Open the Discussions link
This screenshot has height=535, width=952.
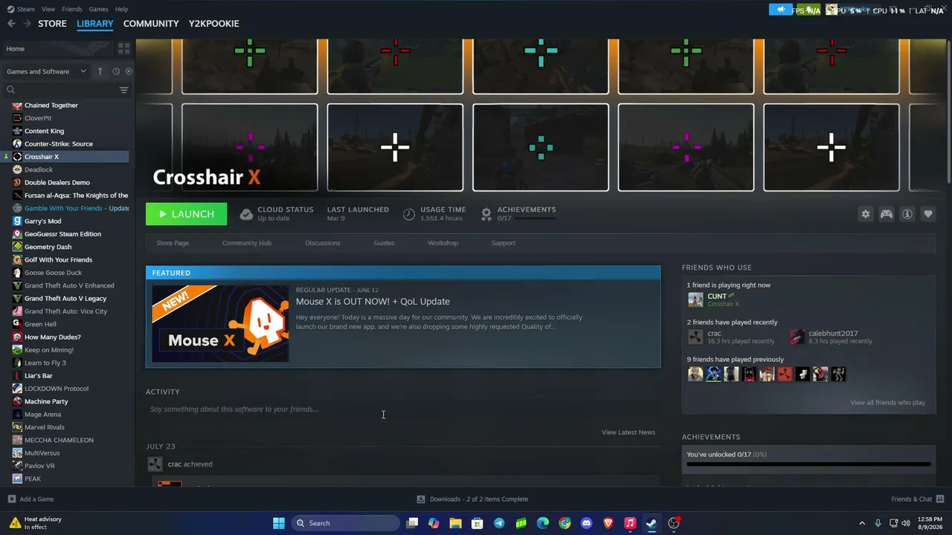[323, 243]
